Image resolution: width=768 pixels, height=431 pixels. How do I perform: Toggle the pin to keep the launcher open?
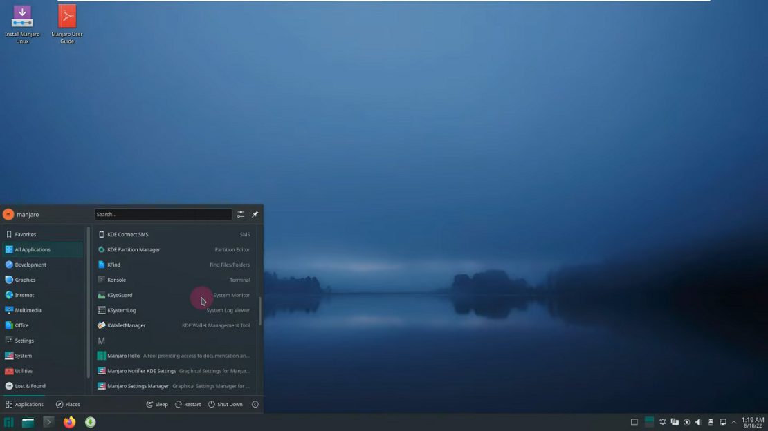pos(255,214)
